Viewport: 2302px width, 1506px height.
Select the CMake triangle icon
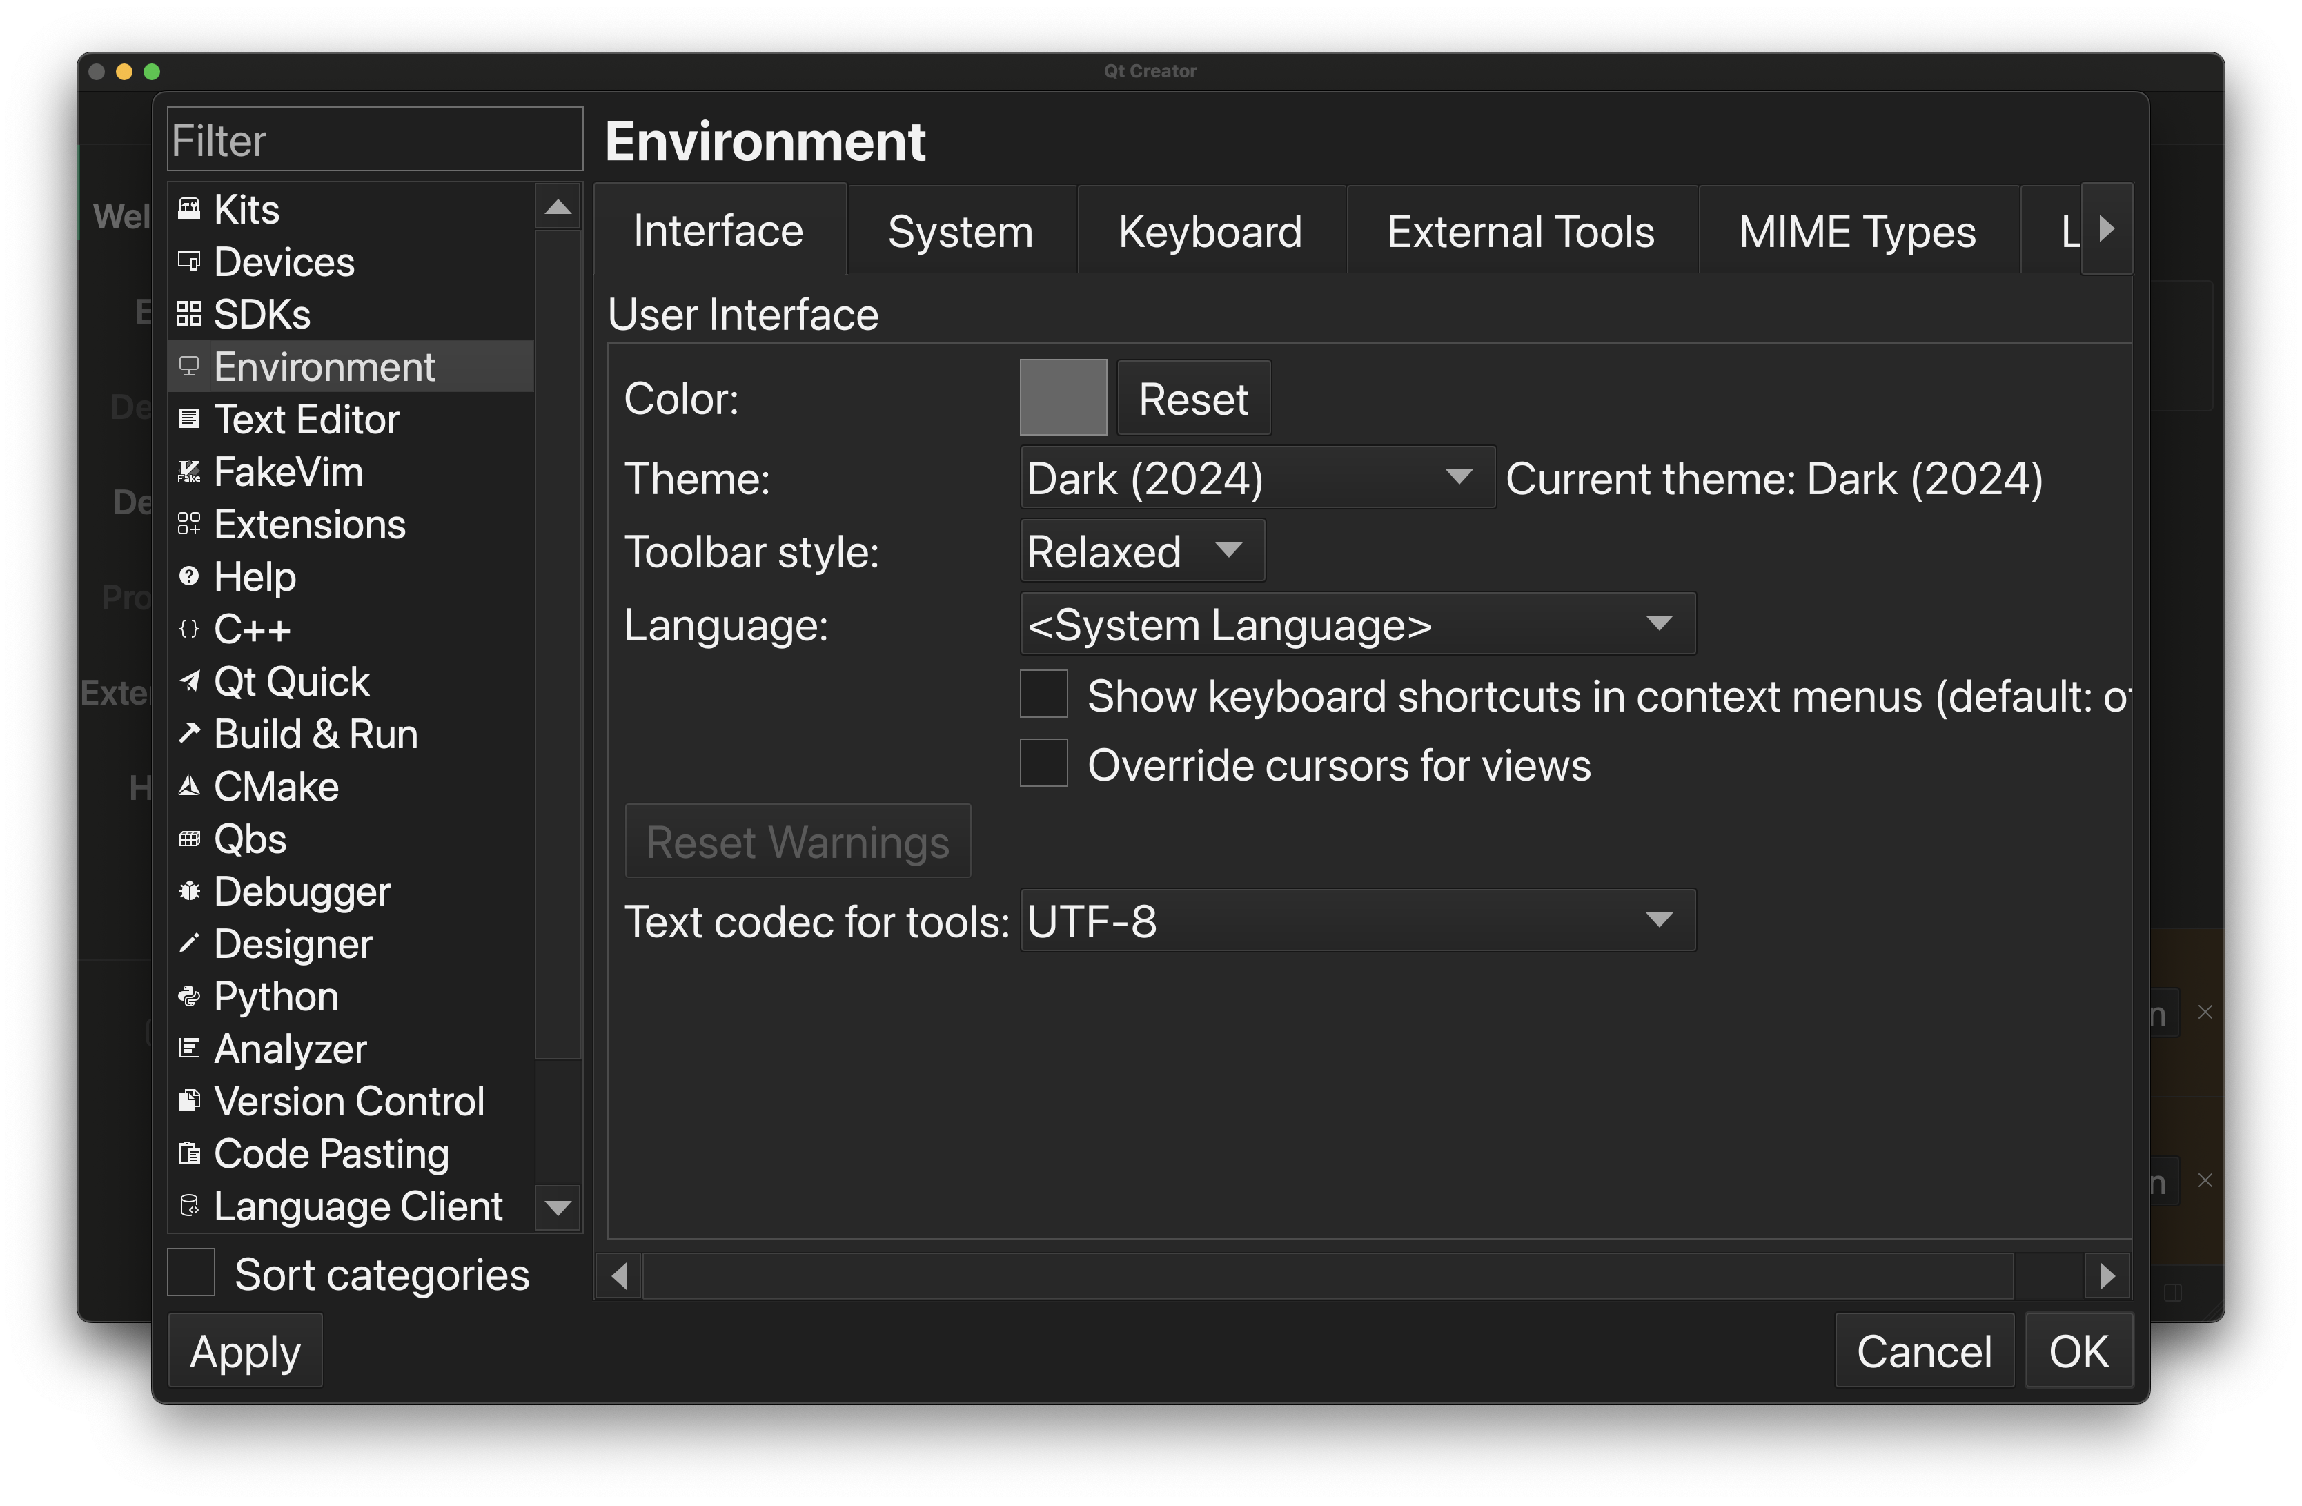coord(190,786)
